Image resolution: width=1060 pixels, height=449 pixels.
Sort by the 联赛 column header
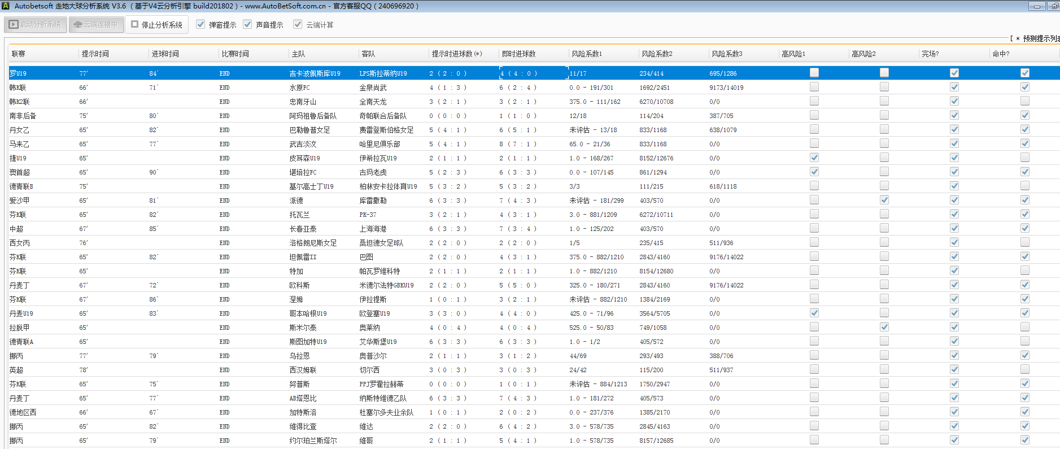click(x=19, y=54)
